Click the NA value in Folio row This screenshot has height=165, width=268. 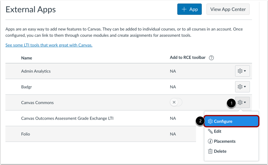[x=173, y=134]
